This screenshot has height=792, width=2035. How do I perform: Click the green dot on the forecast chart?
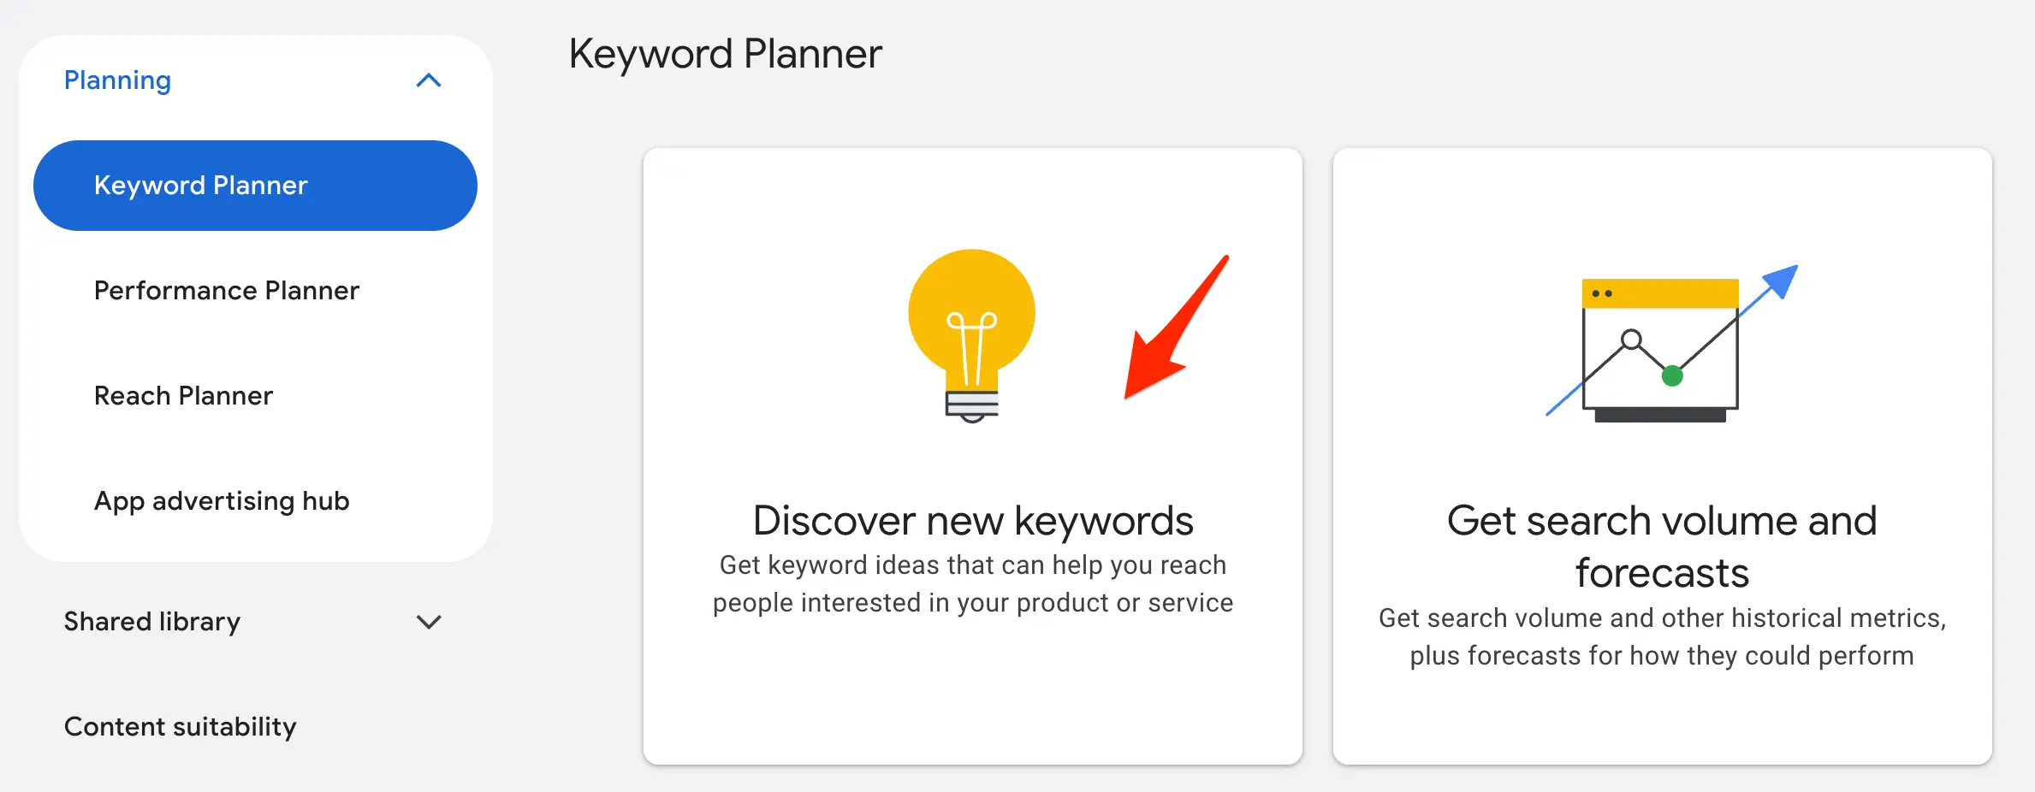click(1672, 375)
